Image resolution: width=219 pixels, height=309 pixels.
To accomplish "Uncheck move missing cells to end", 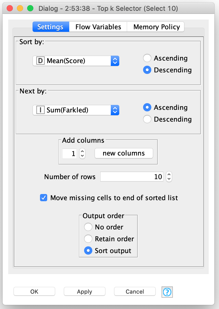I will (x=44, y=198).
